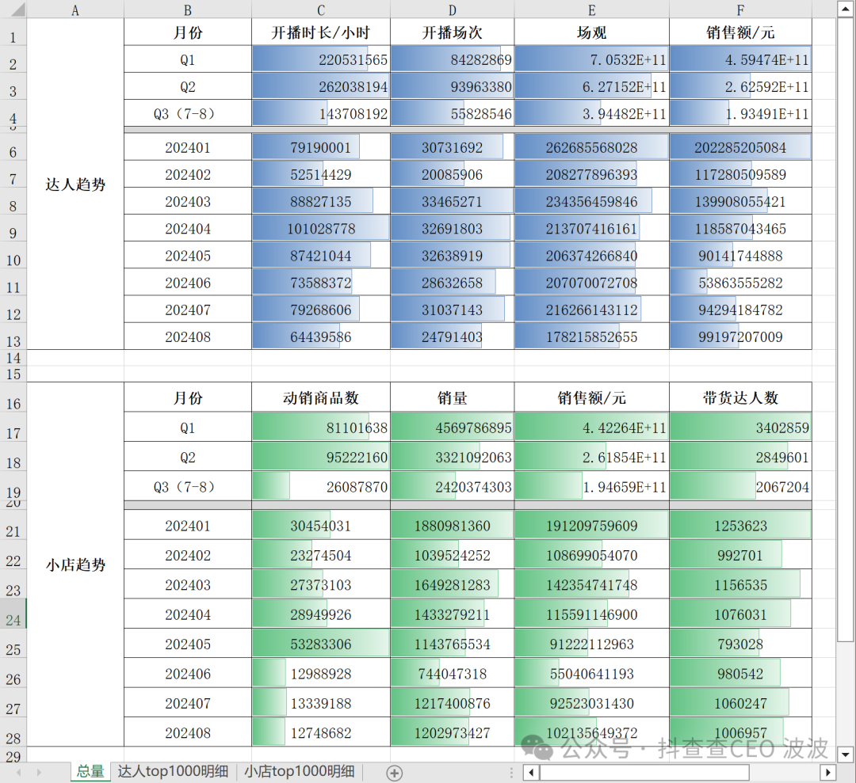
Task: Add a new sheet with plus icon
Action: [394, 772]
